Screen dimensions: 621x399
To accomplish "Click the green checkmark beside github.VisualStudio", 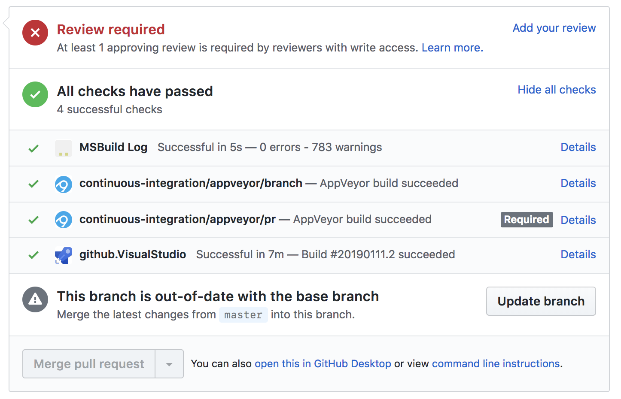I will click(x=33, y=255).
